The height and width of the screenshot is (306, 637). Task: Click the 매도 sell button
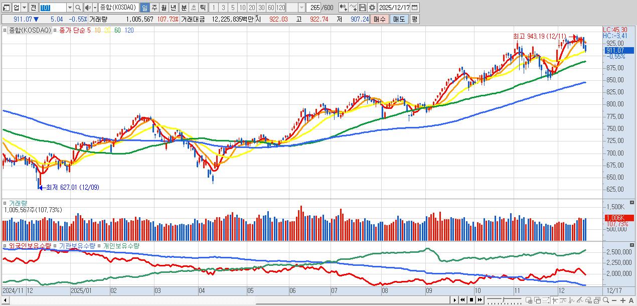[399, 20]
